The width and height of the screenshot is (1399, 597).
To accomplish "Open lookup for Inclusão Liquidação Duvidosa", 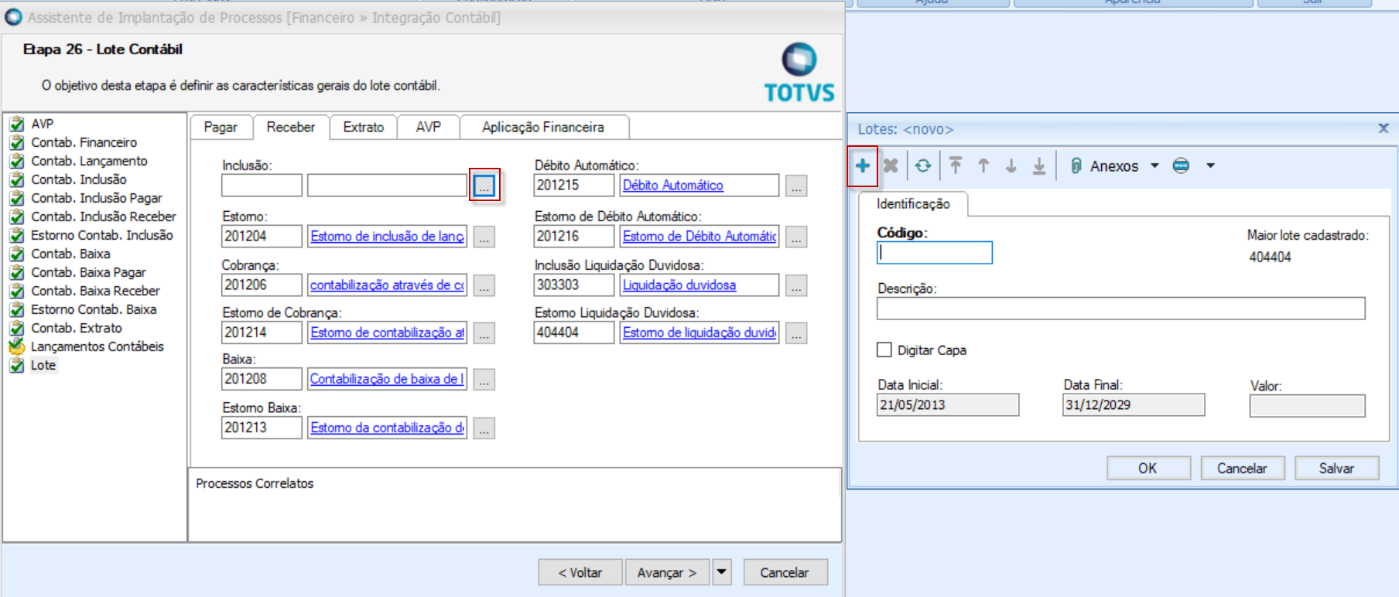I will coord(796,285).
